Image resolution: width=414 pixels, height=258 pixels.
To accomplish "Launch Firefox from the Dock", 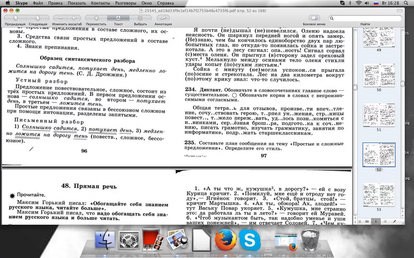I will (x=225, y=239).
